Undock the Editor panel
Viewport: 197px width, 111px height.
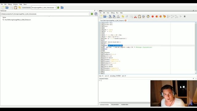point(193,11)
